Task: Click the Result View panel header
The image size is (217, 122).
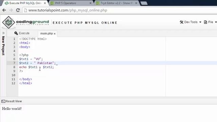Action: [108, 101]
